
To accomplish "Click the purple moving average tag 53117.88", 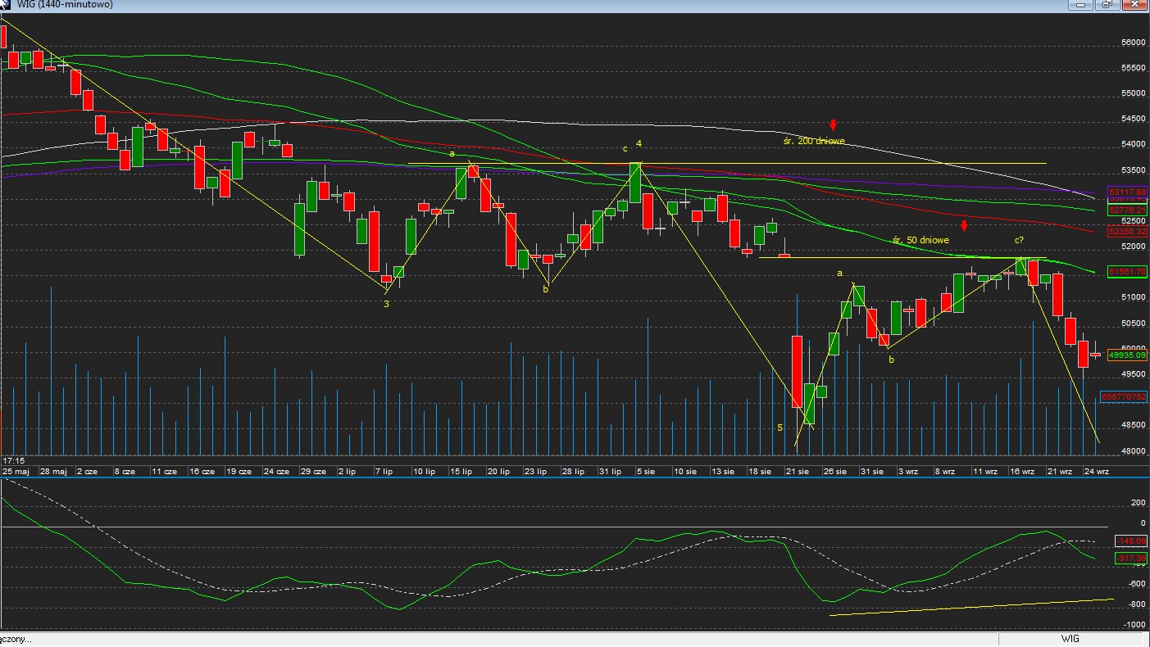I will tap(1127, 192).
